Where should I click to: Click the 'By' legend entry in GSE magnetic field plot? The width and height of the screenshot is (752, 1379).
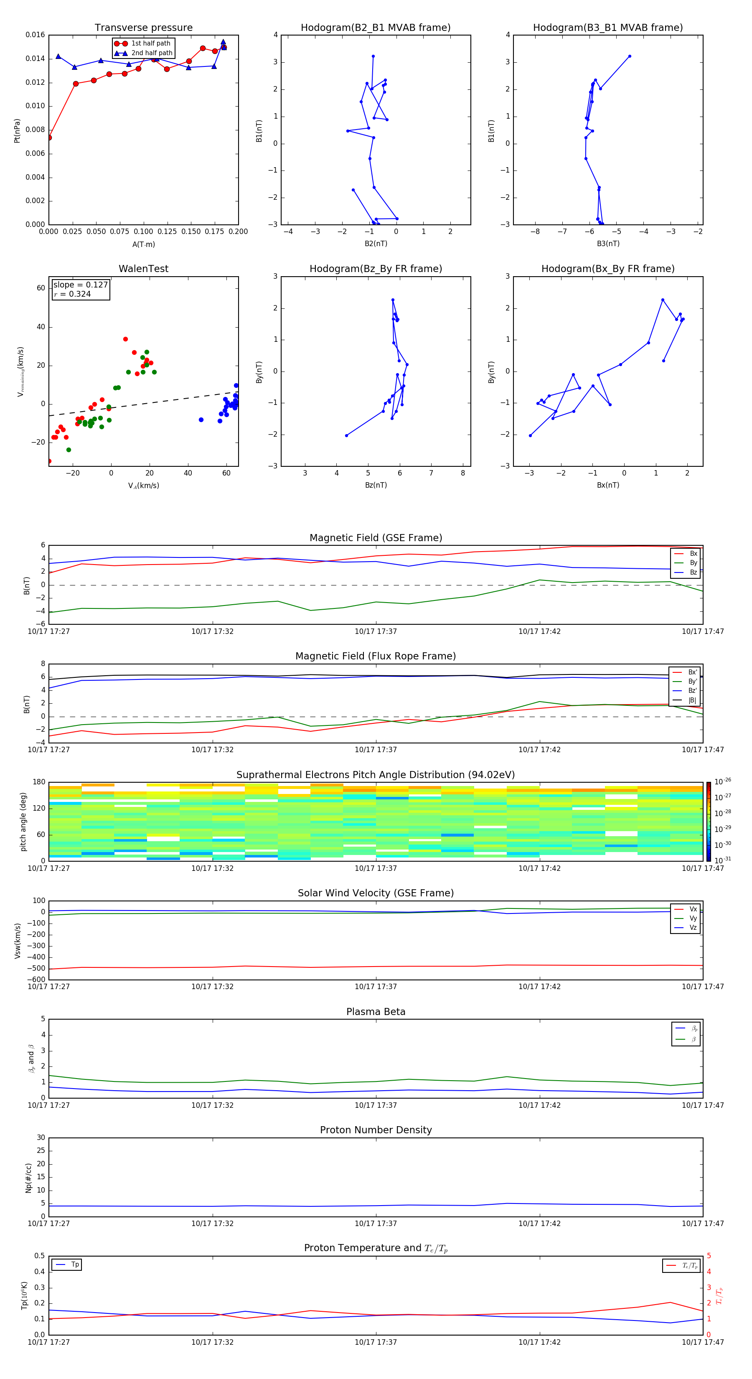click(x=686, y=562)
